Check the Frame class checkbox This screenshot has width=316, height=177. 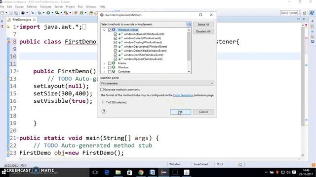click(x=110, y=63)
